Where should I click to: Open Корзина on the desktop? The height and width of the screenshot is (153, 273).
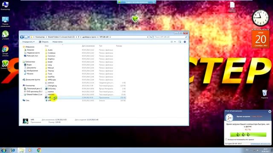(x=264, y=94)
